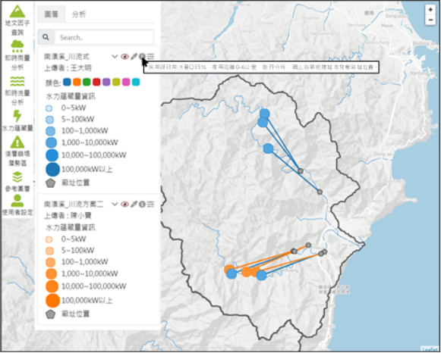Click pencil edit icon for 南澳溪_川流式 layer

coord(134,57)
